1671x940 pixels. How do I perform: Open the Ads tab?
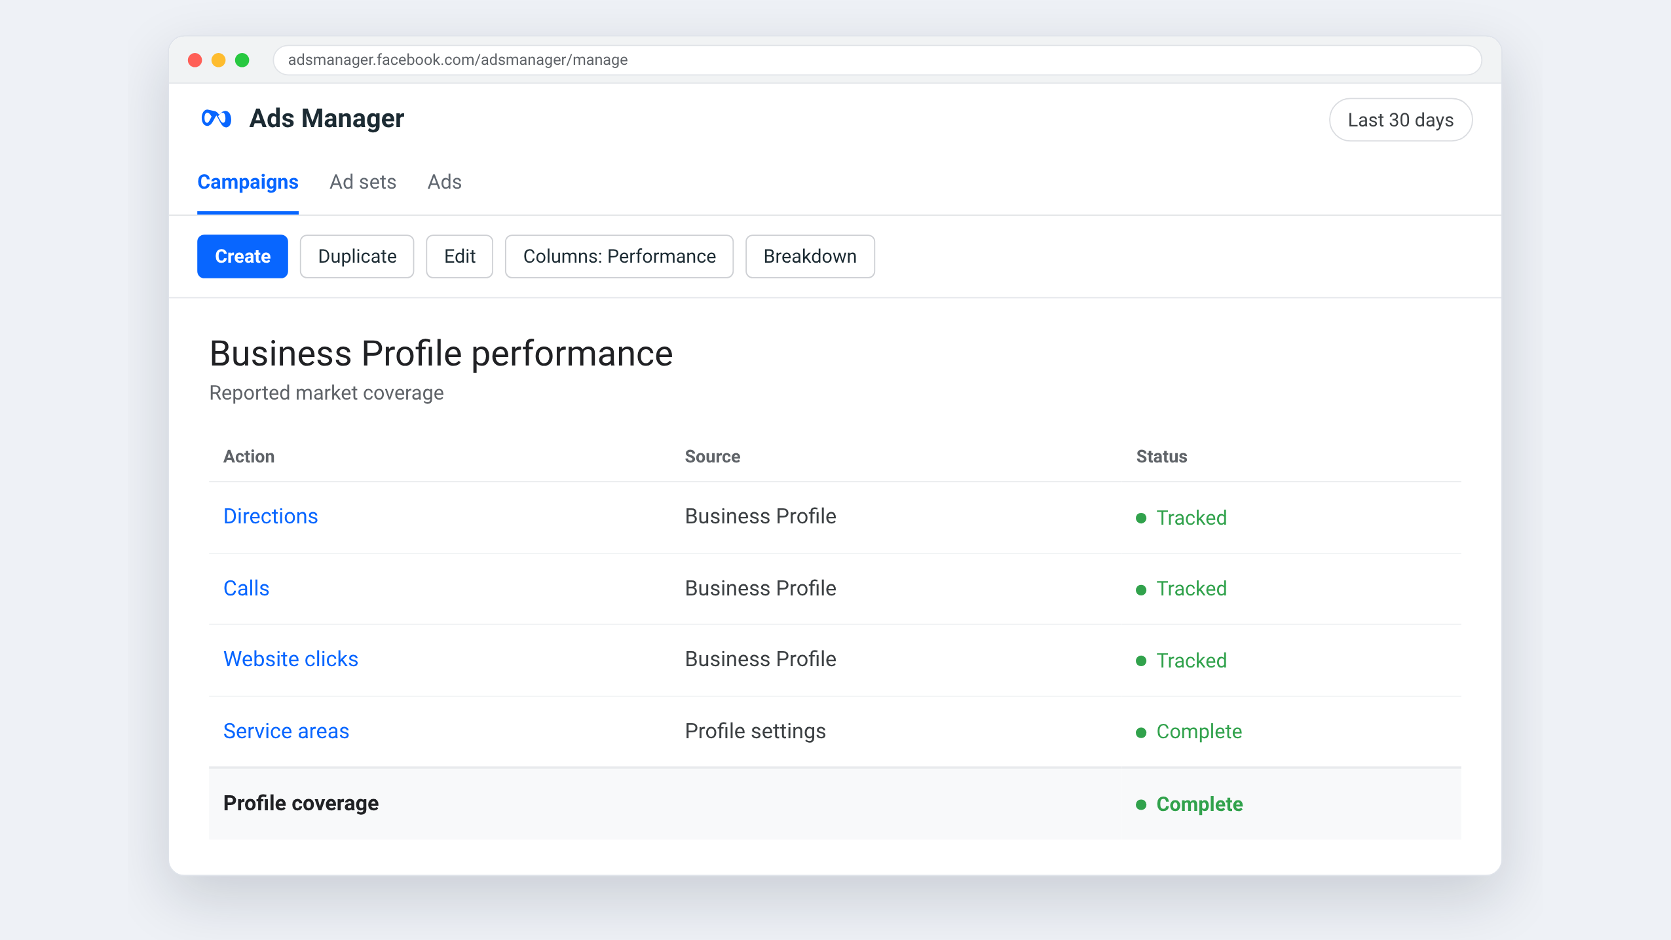[444, 181]
